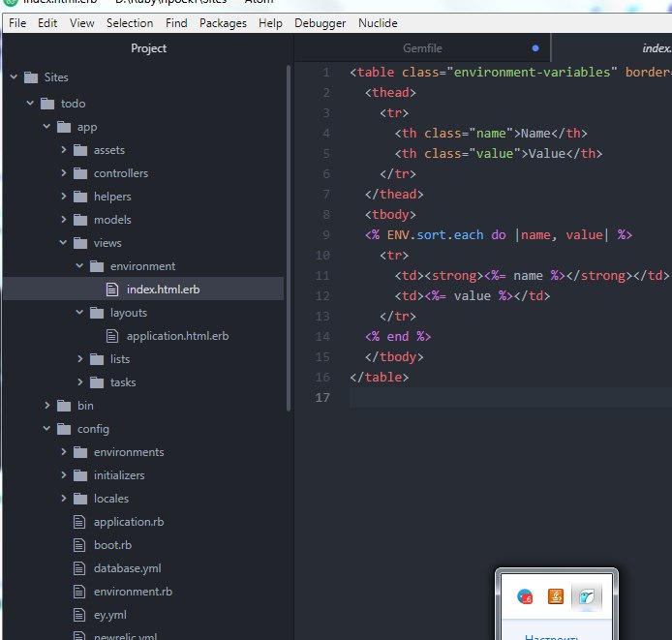
Task: Expand the bin folder chevron
Action: click(x=47, y=405)
